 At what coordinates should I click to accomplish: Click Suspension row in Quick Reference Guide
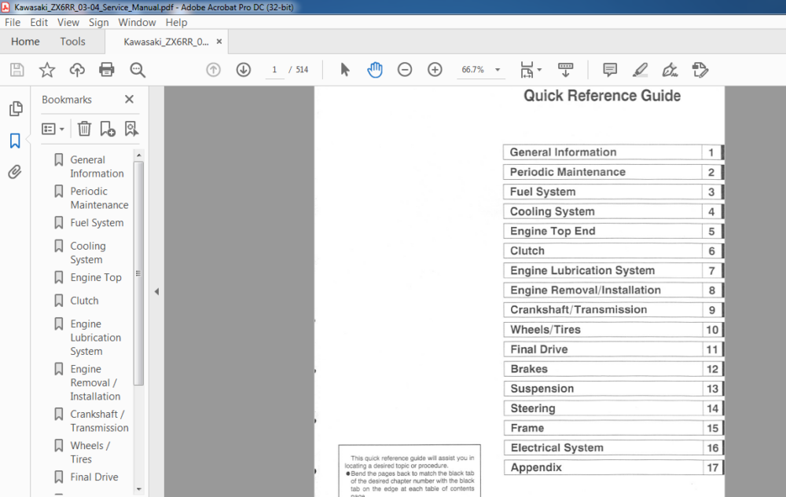612,389
